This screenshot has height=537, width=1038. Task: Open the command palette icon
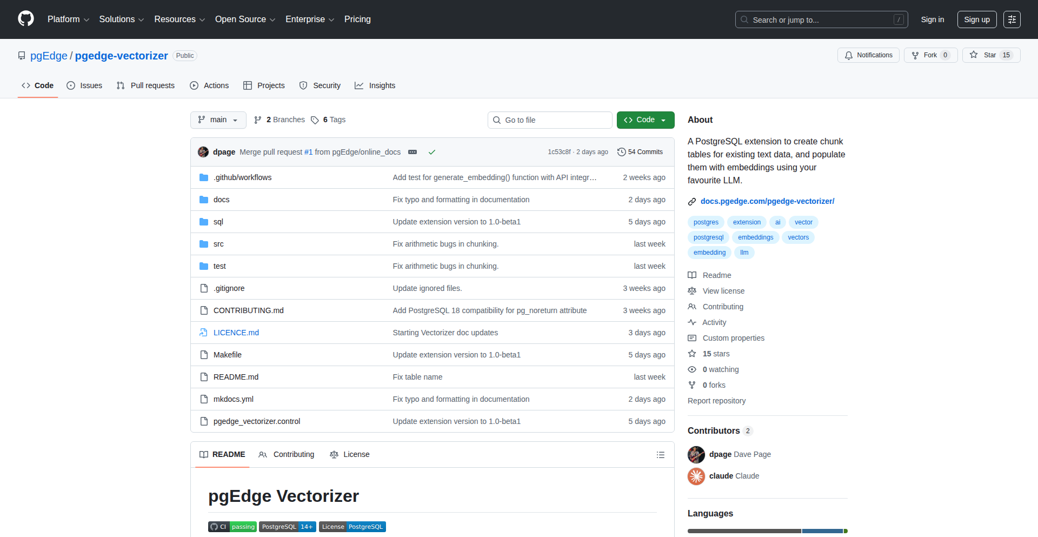pos(1012,19)
